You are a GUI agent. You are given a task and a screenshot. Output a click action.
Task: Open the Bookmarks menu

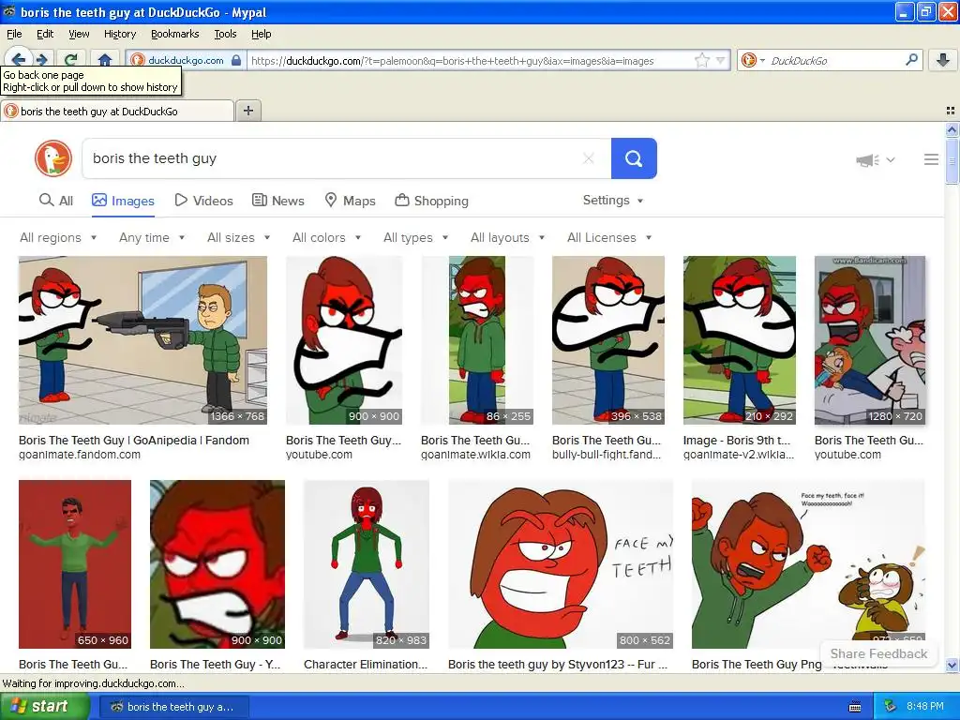click(174, 35)
